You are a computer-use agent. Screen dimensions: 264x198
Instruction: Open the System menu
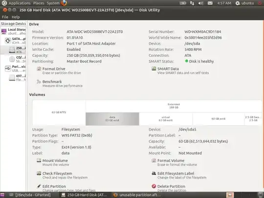click(x=53, y=3)
